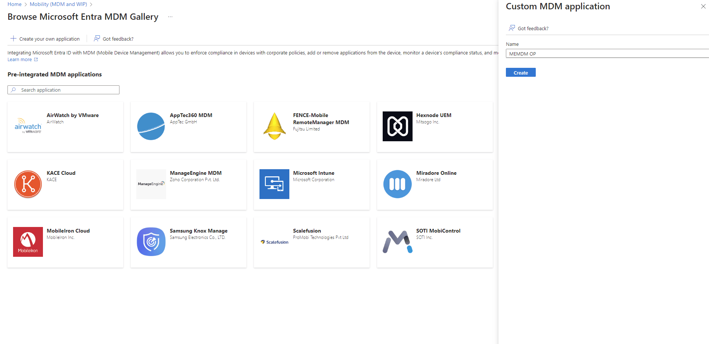Click the AirWatch by VMware logo
The height and width of the screenshot is (344, 709).
coord(28,126)
